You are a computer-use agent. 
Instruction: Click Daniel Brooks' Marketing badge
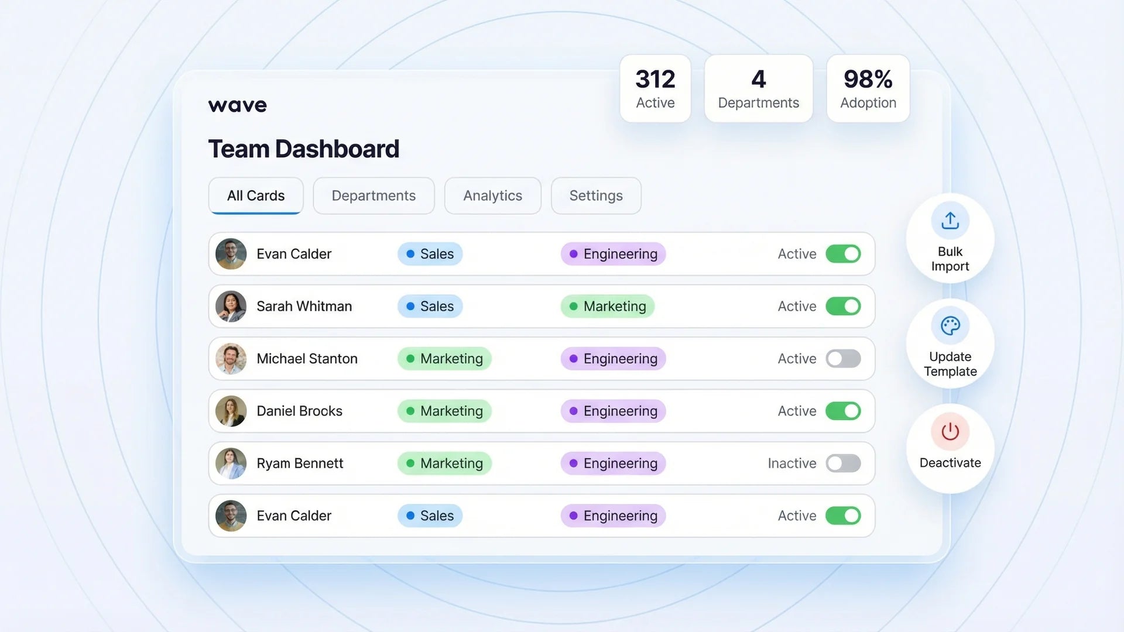[444, 411]
